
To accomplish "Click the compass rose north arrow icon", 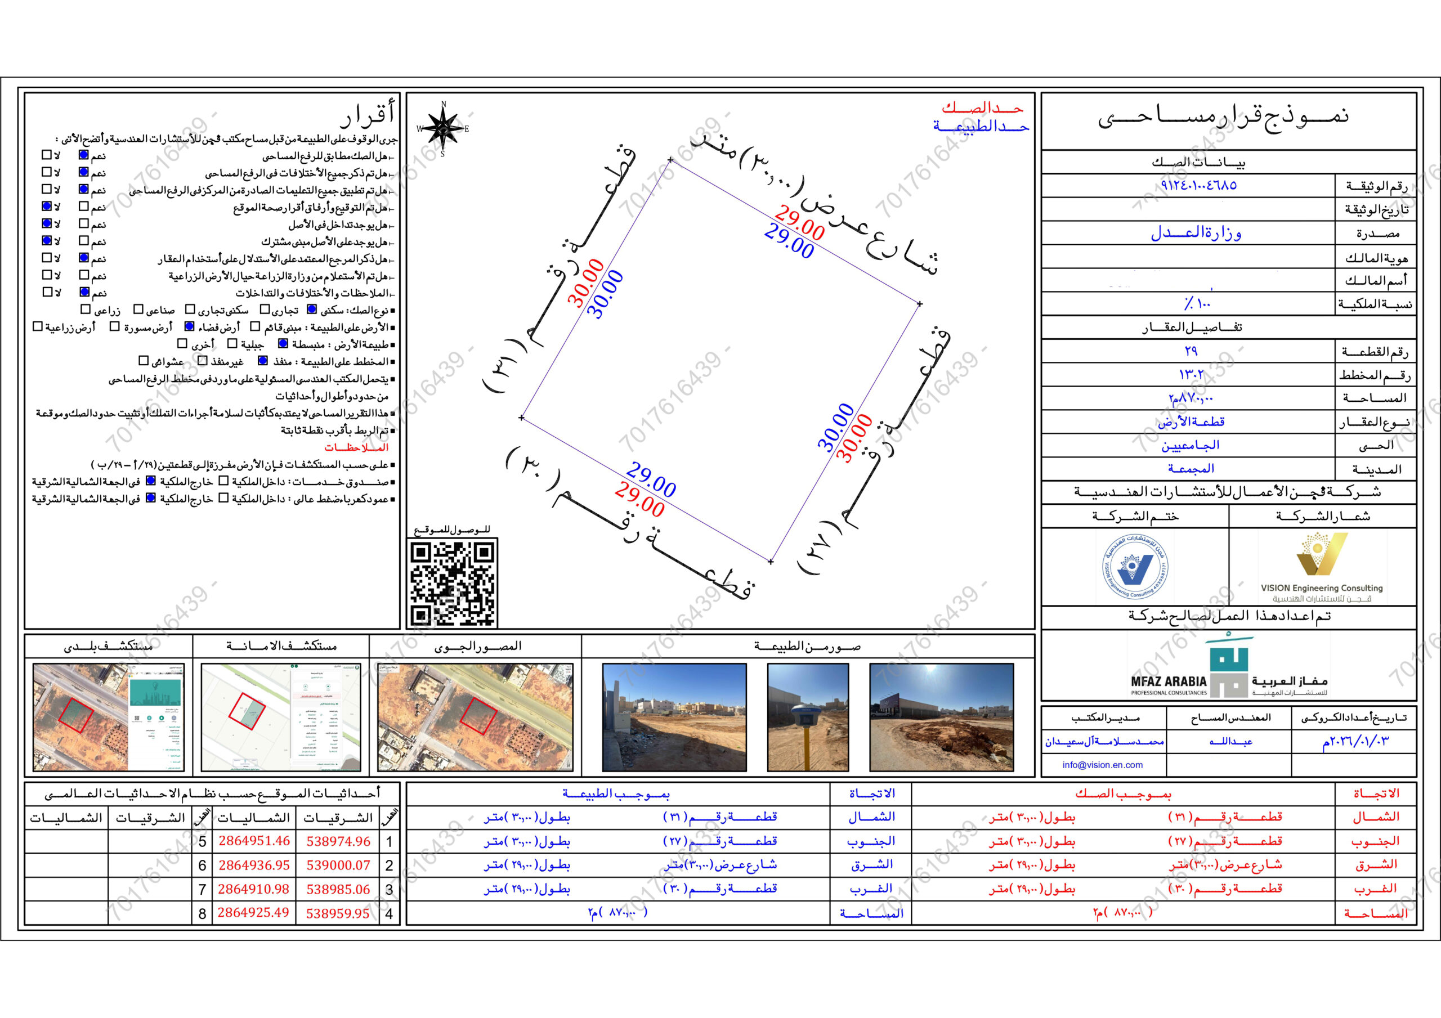I will click(x=443, y=128).
